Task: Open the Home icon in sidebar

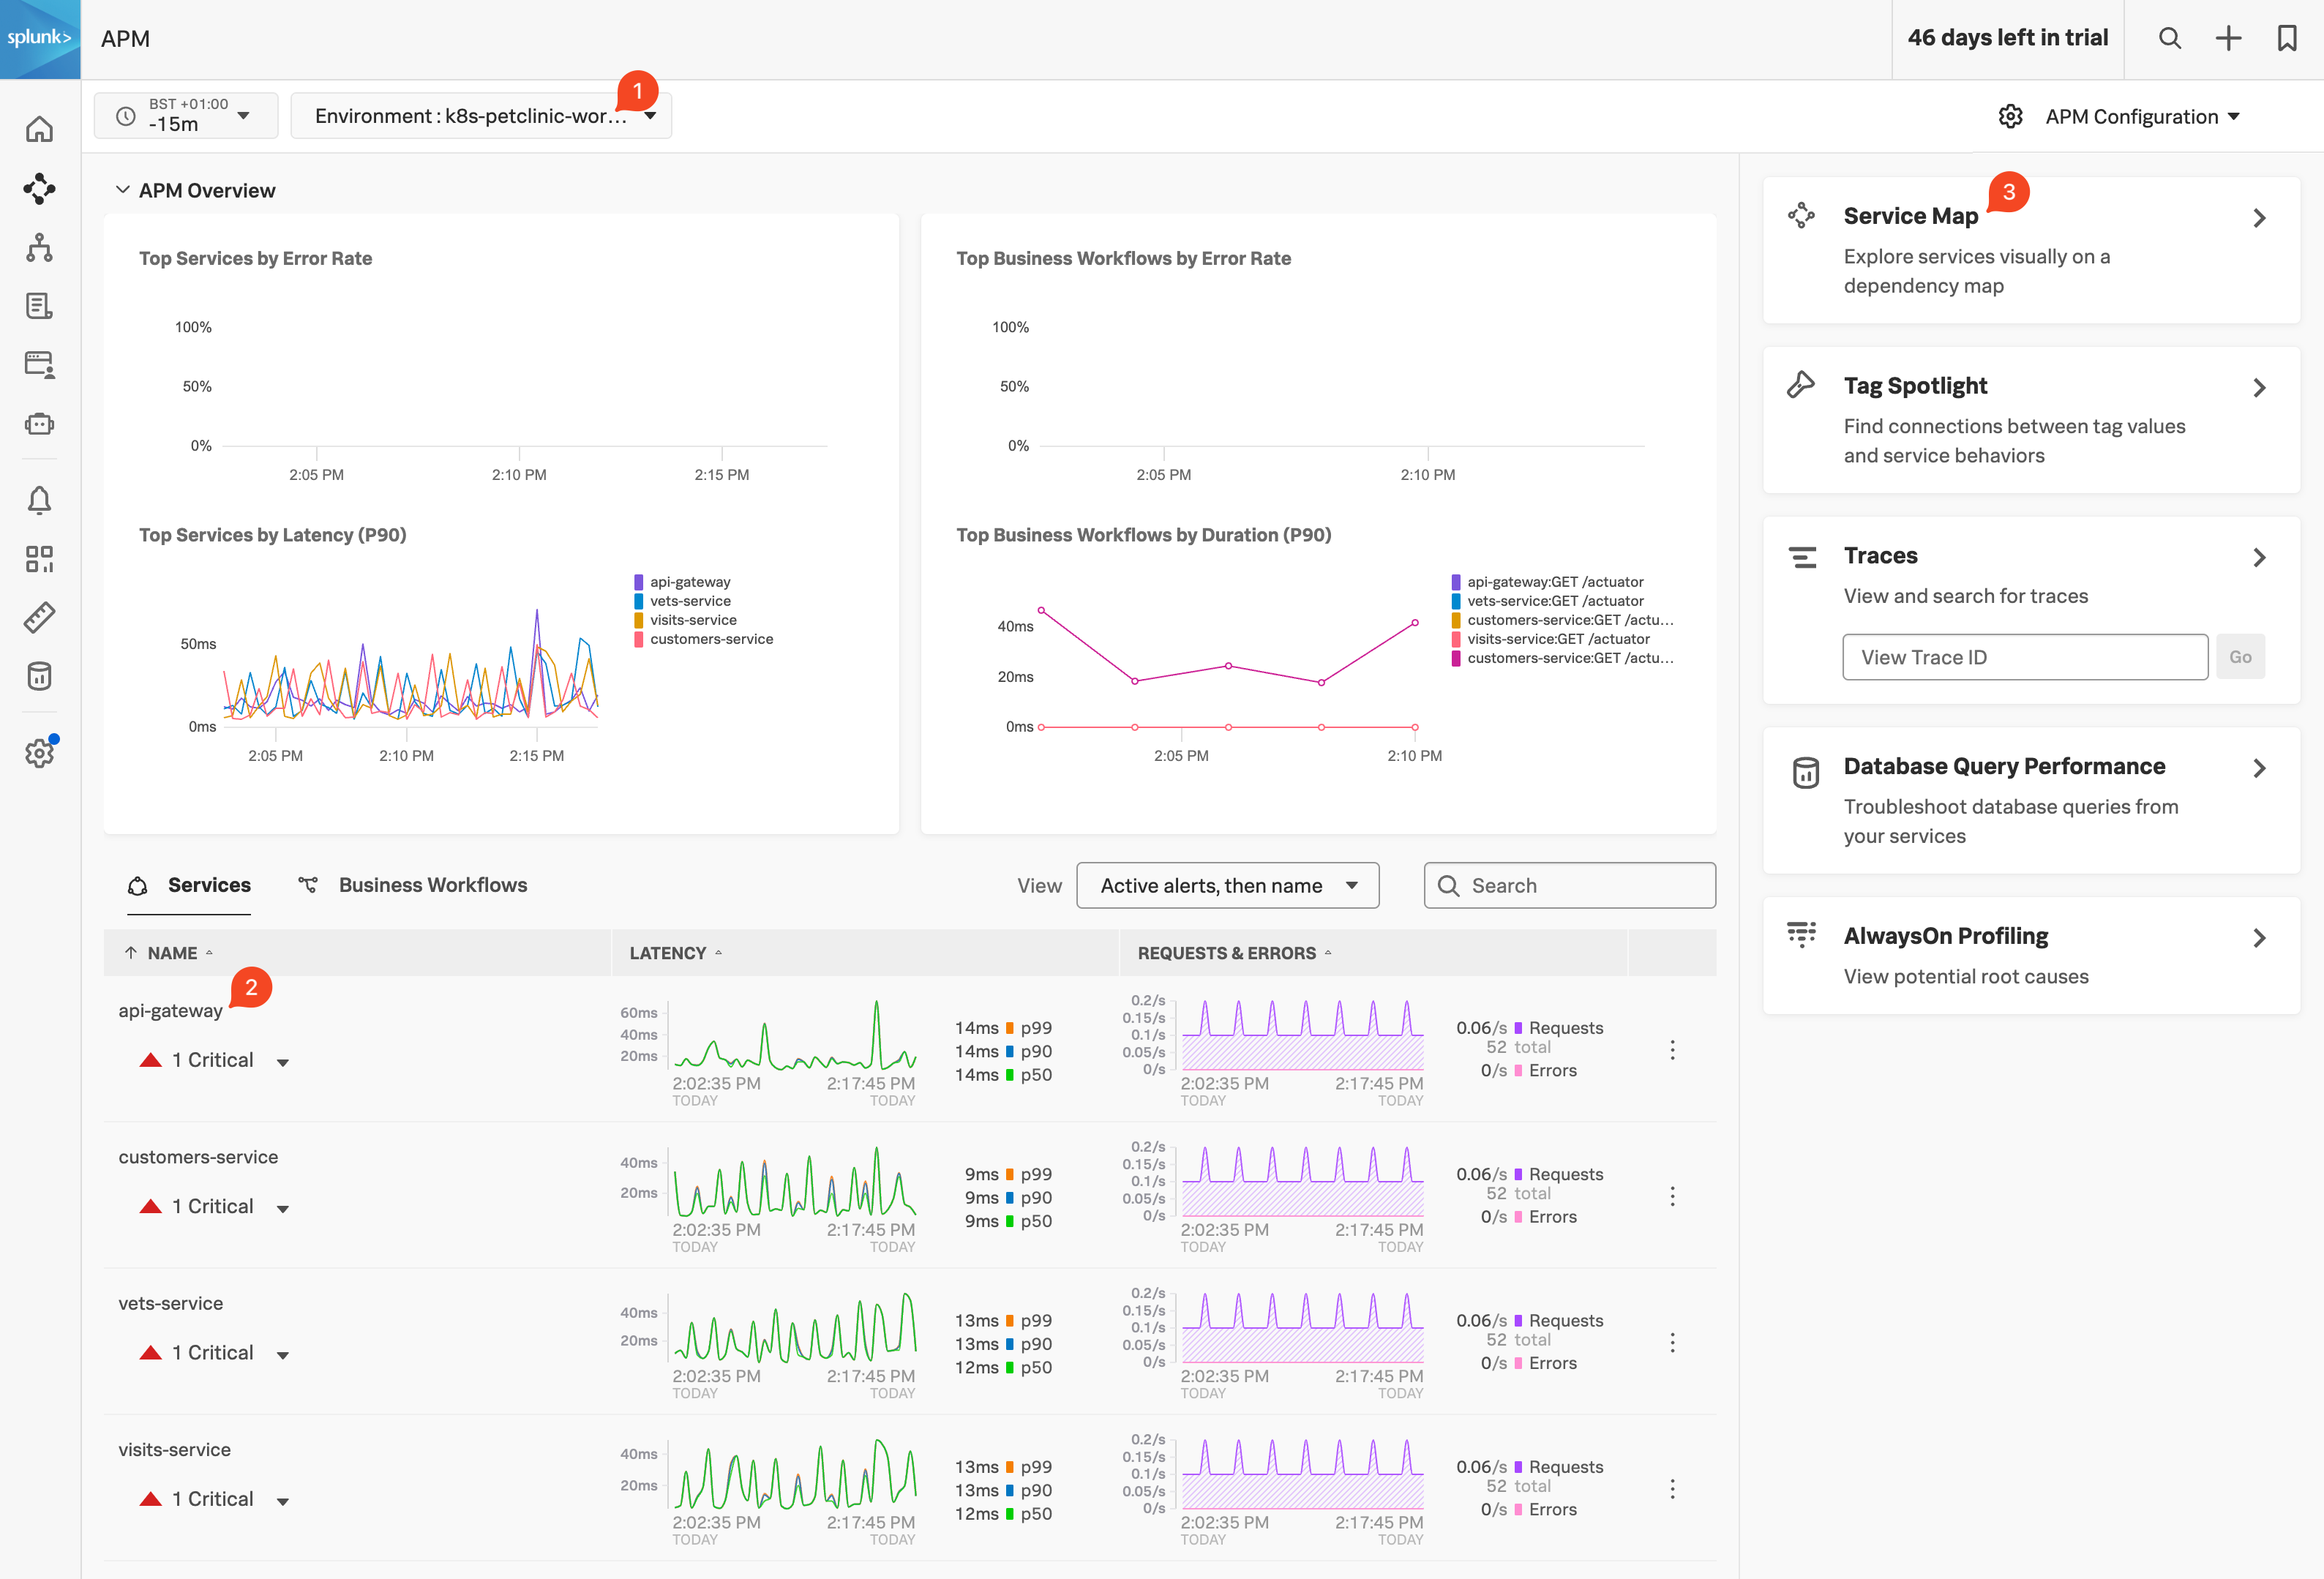Action: 39,129
